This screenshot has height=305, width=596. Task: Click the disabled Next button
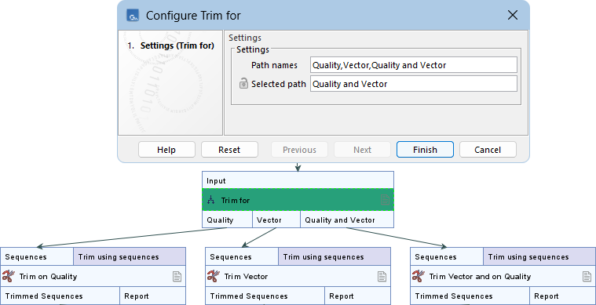(362, 150)
